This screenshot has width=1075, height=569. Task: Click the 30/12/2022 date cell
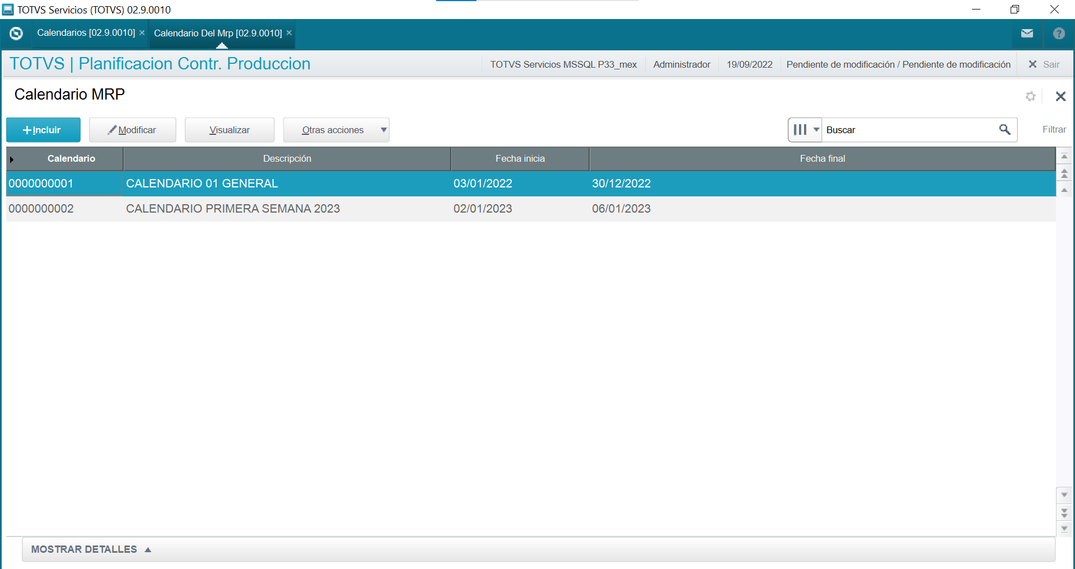click(x=621, y=184)
